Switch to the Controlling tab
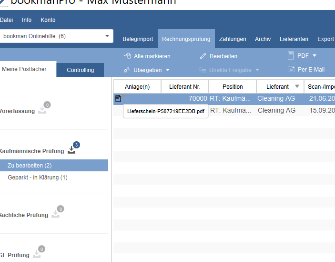Screen dimensions: 335x262 coord(81,70)
